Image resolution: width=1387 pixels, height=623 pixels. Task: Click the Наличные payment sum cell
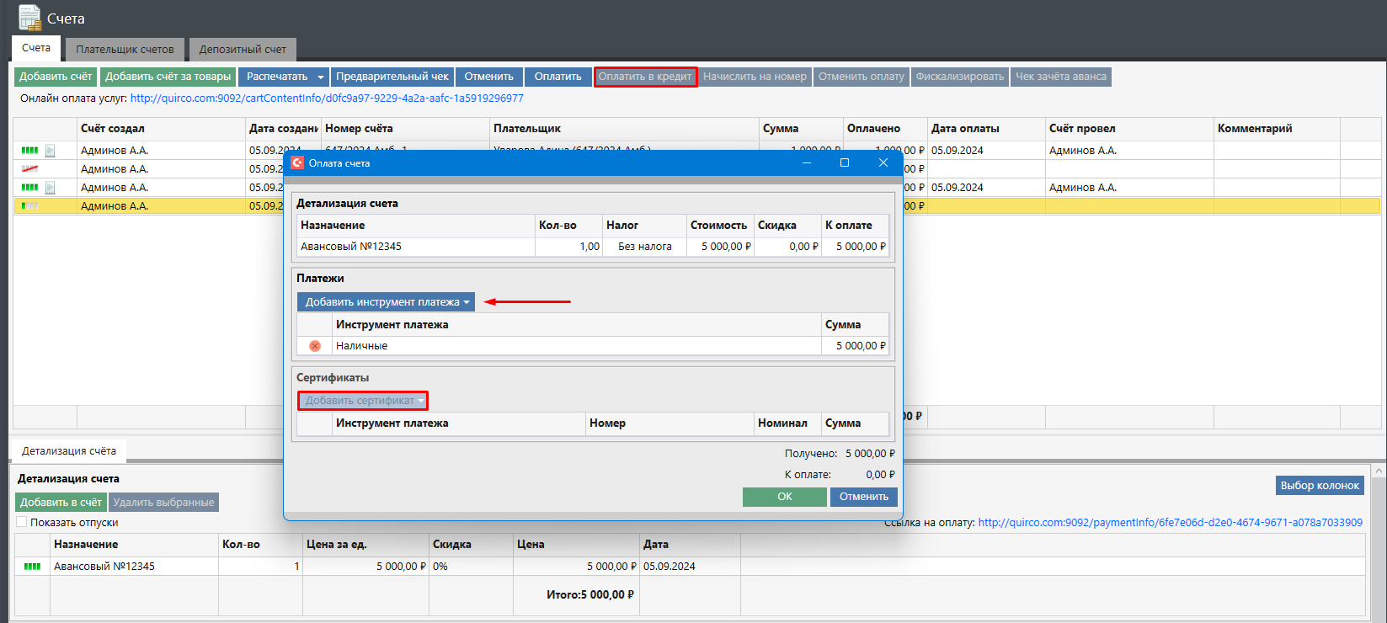tap(855, 346)
